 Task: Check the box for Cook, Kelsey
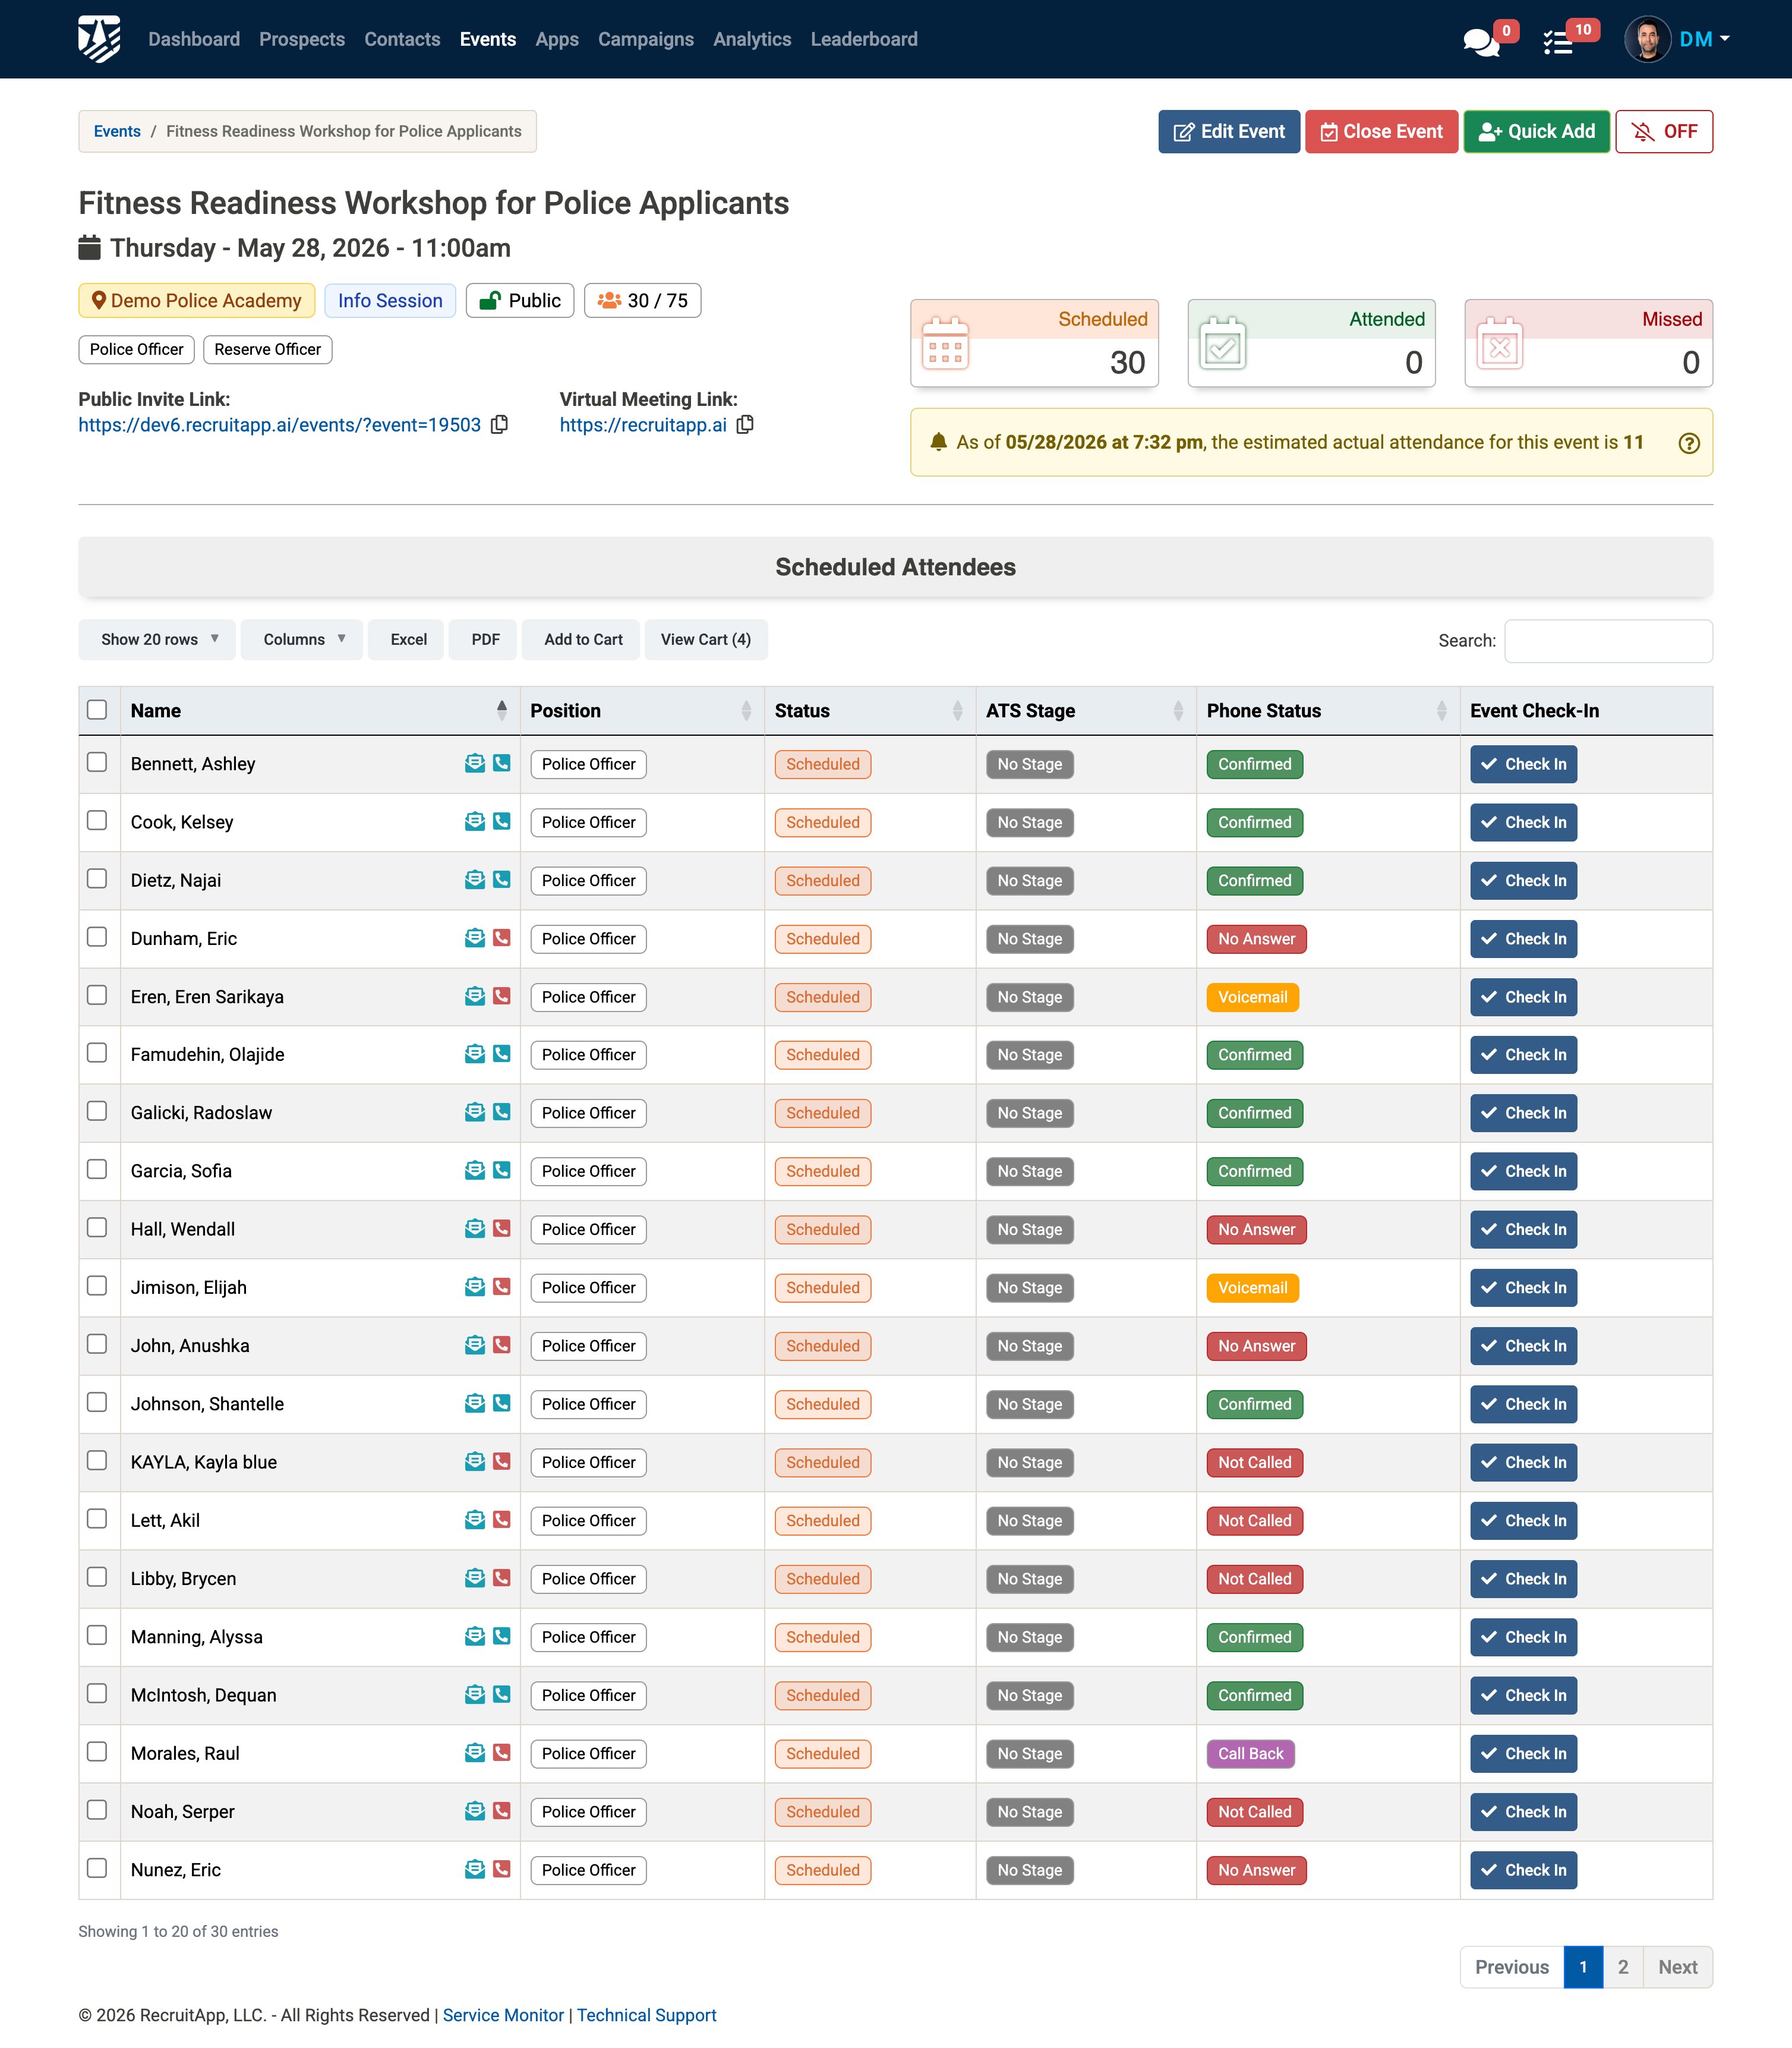click(97, 820)
